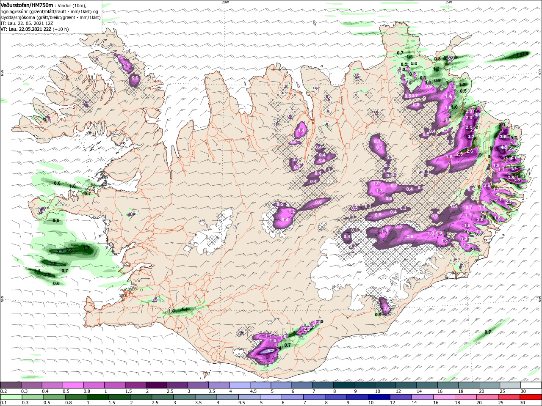542x406 pixels.
Task: Select the top legend swatch between 0.4 and 0.5
Action: (52, 385)
